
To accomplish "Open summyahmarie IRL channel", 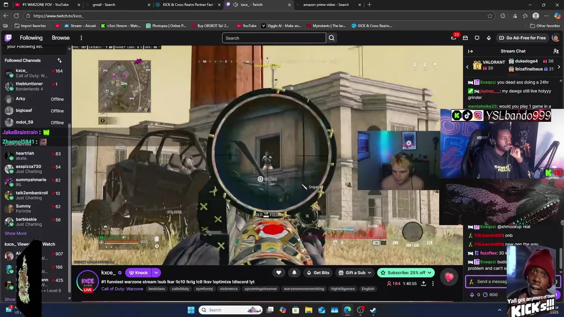I will click(x=35, y=182).
